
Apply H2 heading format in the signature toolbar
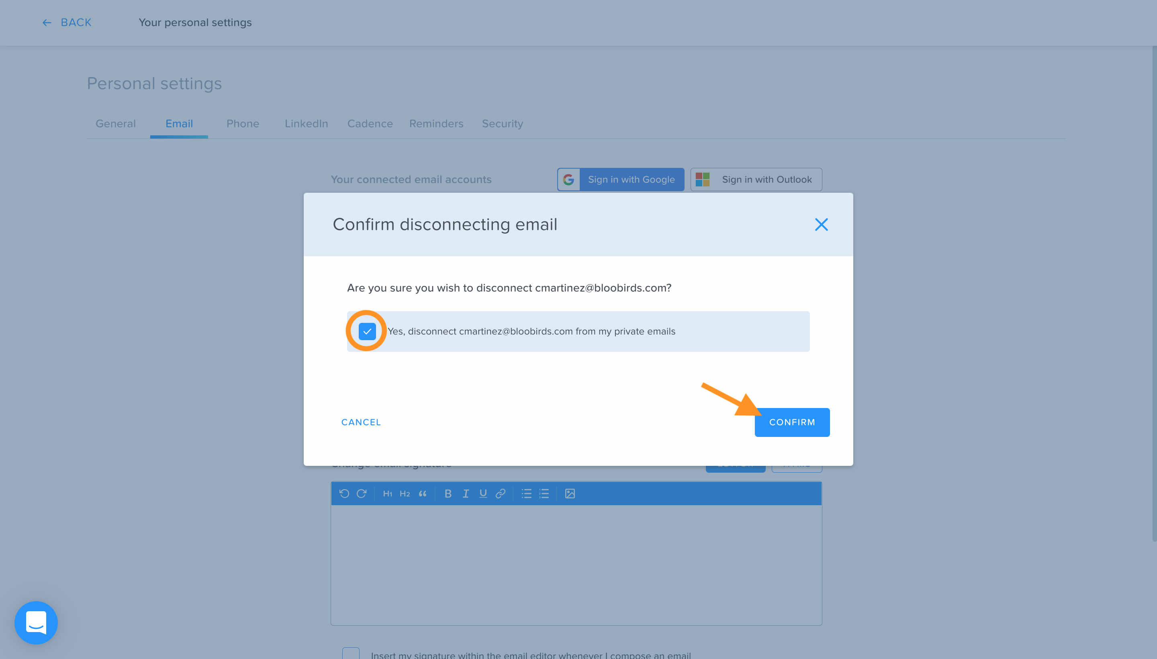tap(405, 494)
